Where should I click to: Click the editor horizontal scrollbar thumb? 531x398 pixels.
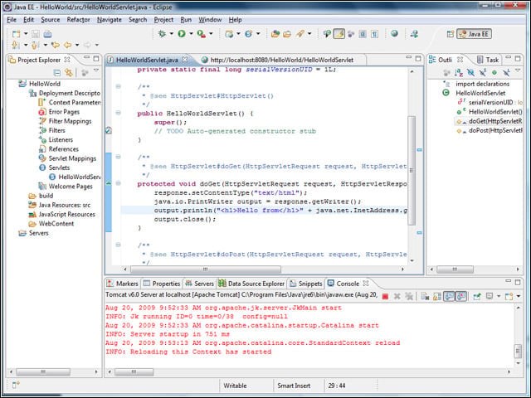point(206,269)
